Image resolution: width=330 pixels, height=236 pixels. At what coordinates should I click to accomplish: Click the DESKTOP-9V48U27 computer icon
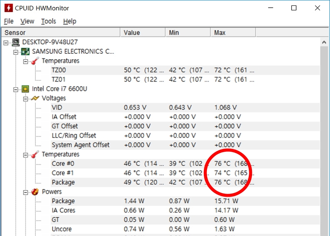click(16, 42)
